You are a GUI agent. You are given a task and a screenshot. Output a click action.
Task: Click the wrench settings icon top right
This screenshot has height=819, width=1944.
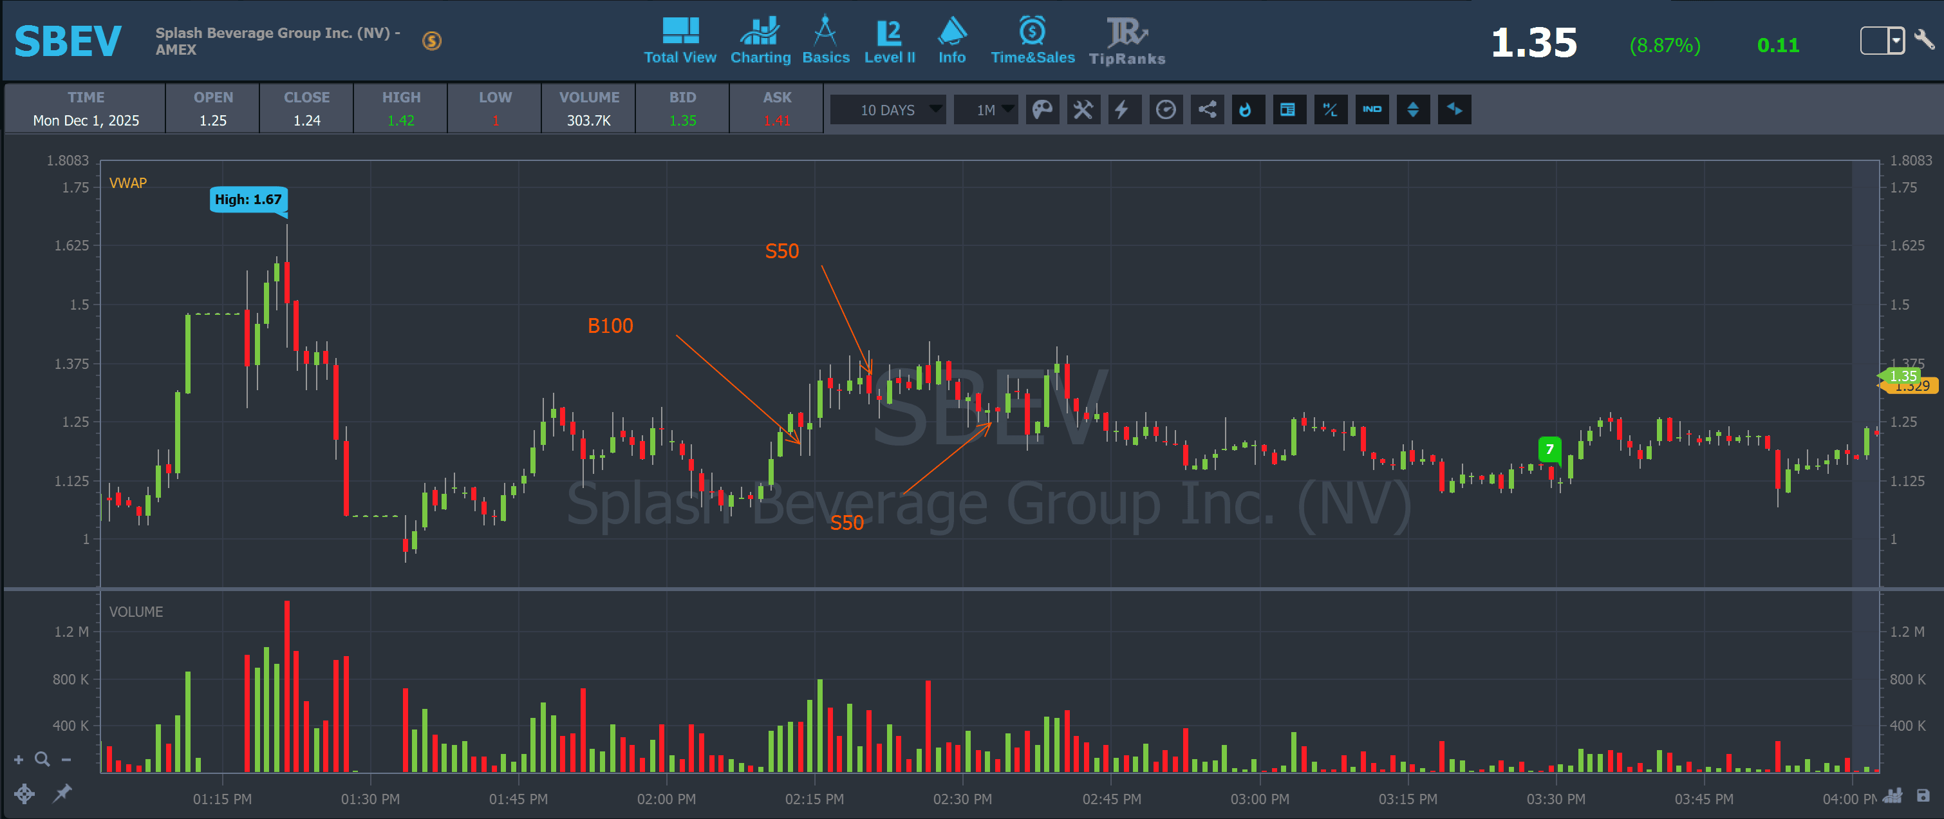[1923, 39]
